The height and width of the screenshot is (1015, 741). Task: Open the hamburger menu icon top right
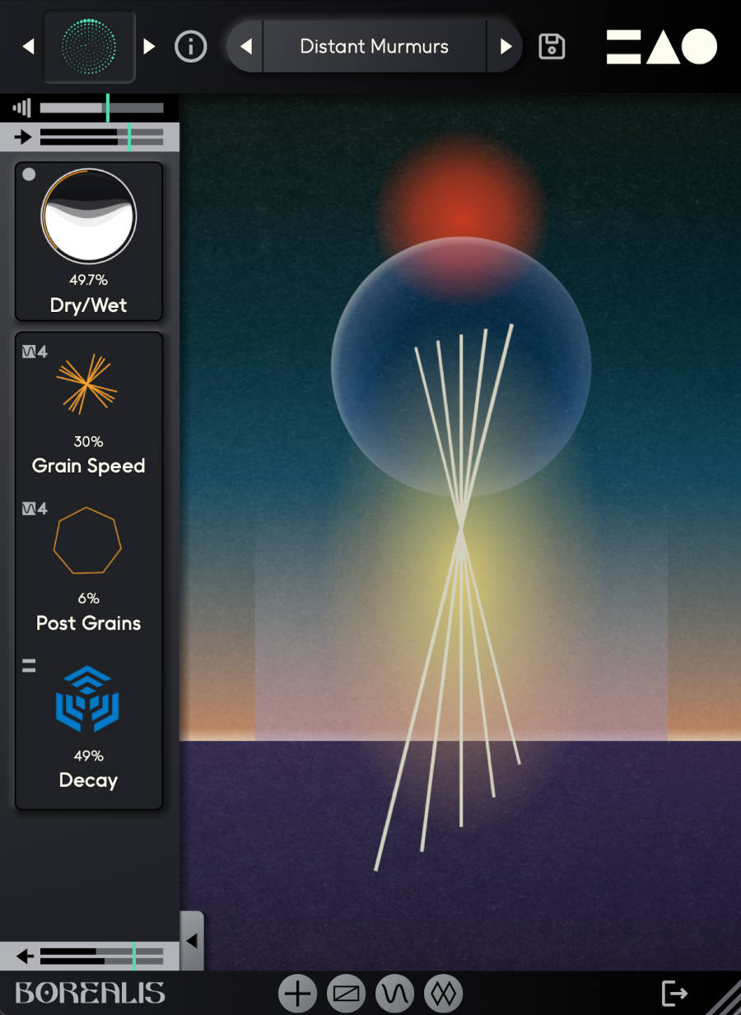coord(623,46)
